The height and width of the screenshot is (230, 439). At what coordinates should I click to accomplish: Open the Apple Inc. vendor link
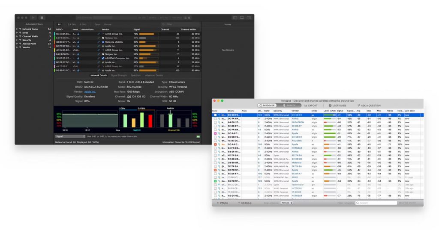tap(90, 91)
